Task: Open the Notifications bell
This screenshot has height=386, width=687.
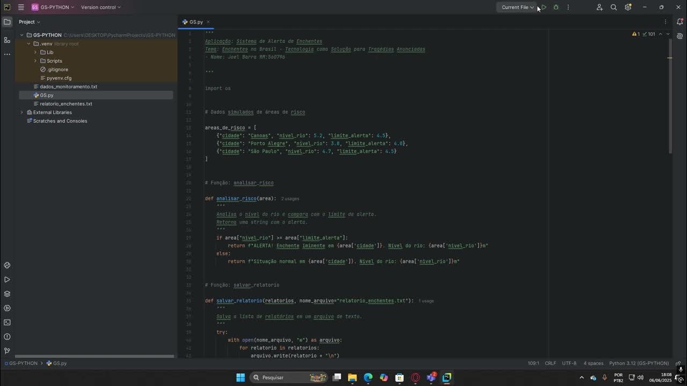Action: coord(679,22)
